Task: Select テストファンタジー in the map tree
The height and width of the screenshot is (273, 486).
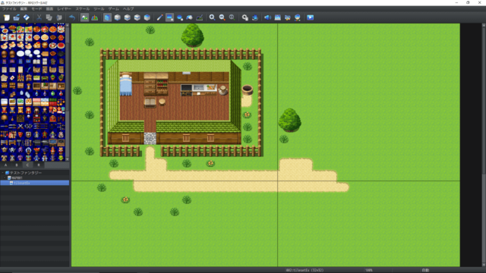Action: point(25,173)
